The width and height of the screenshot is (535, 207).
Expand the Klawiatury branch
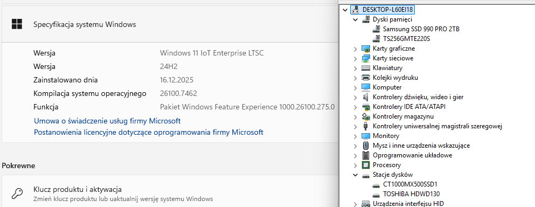355,68
